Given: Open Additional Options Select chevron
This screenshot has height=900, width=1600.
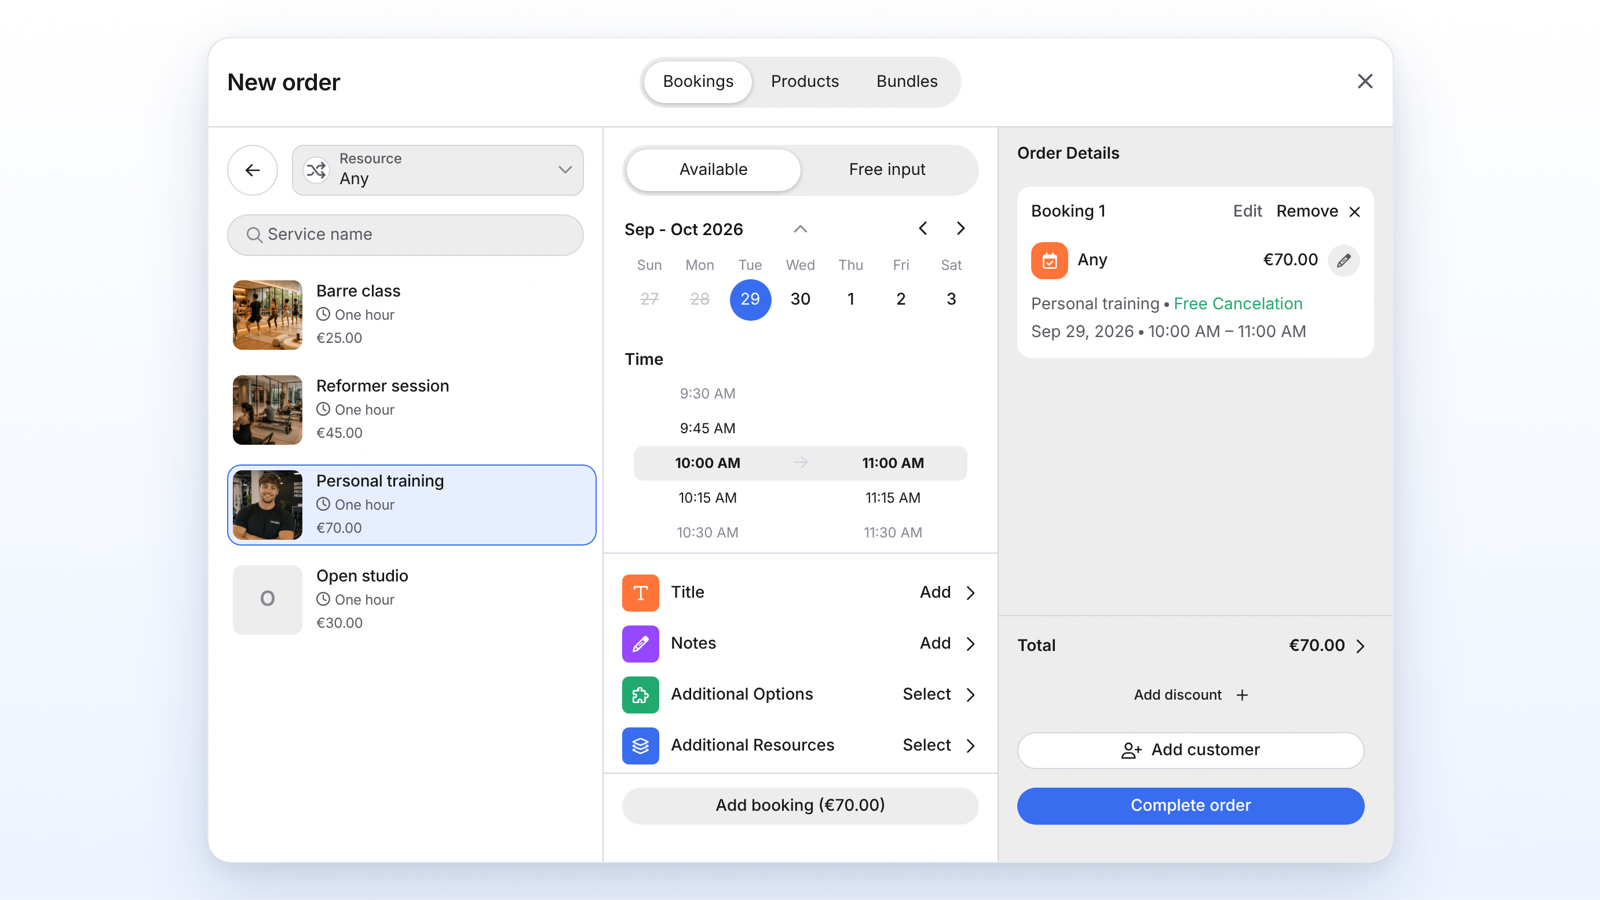Looking at the screenshot, I should 970,694.
